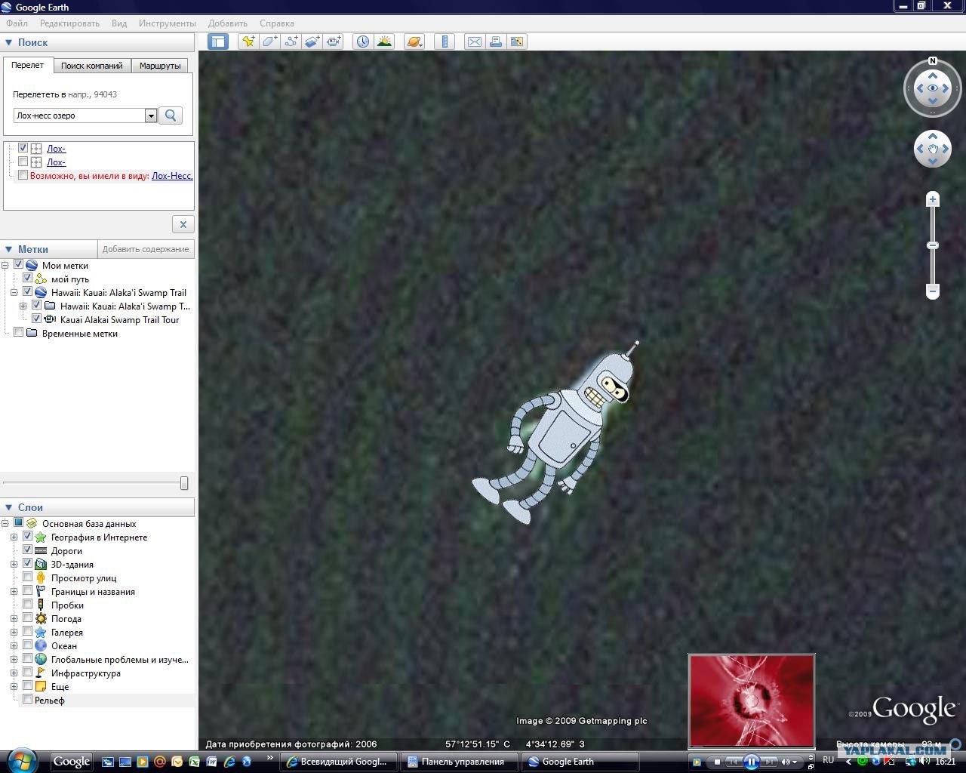
Task: Zoom out with the minus button
Action: pos(933,291)
